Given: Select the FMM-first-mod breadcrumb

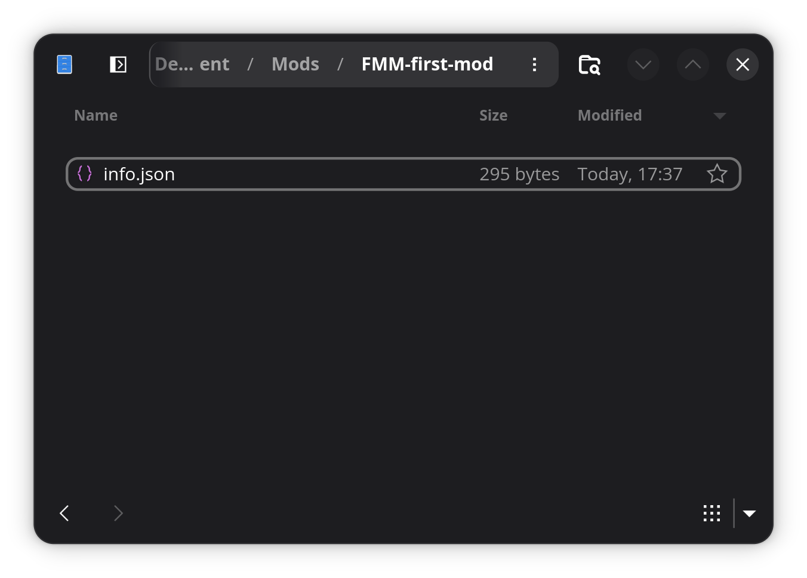Looking at the screenshot, I should pyautogui.click(x=427, y=64).
